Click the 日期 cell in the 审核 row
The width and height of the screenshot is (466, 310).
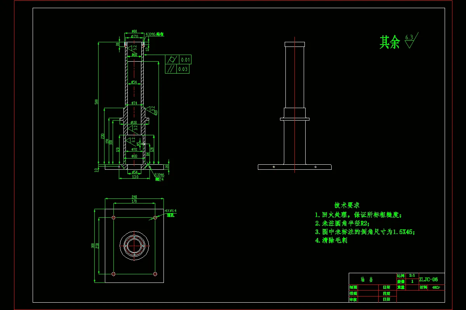tap(387, 300)
